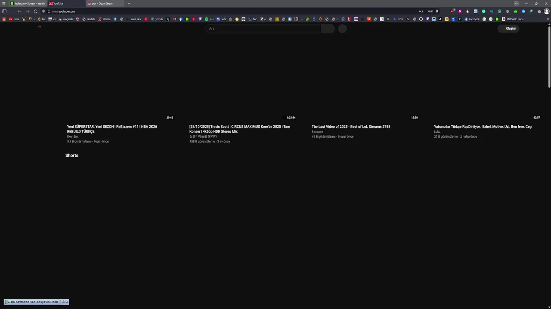Open the "sofa" bookmark

click(221, 19)
